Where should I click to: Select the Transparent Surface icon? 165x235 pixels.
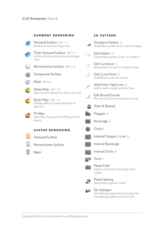coord(28,75)
